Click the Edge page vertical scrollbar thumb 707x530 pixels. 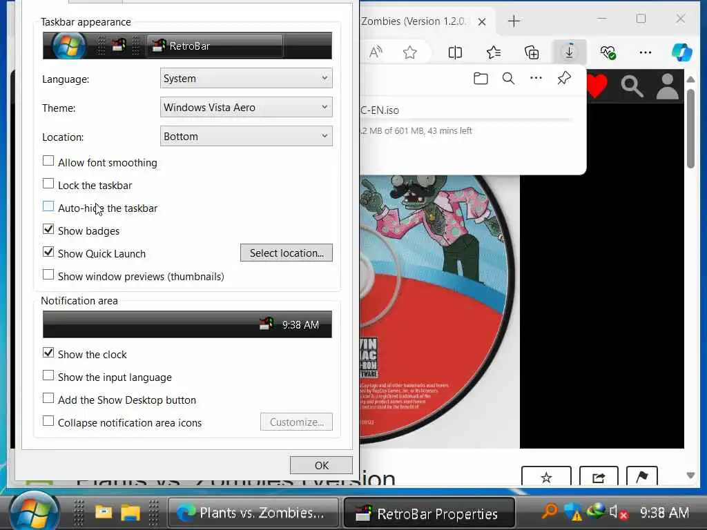point(690,129)
